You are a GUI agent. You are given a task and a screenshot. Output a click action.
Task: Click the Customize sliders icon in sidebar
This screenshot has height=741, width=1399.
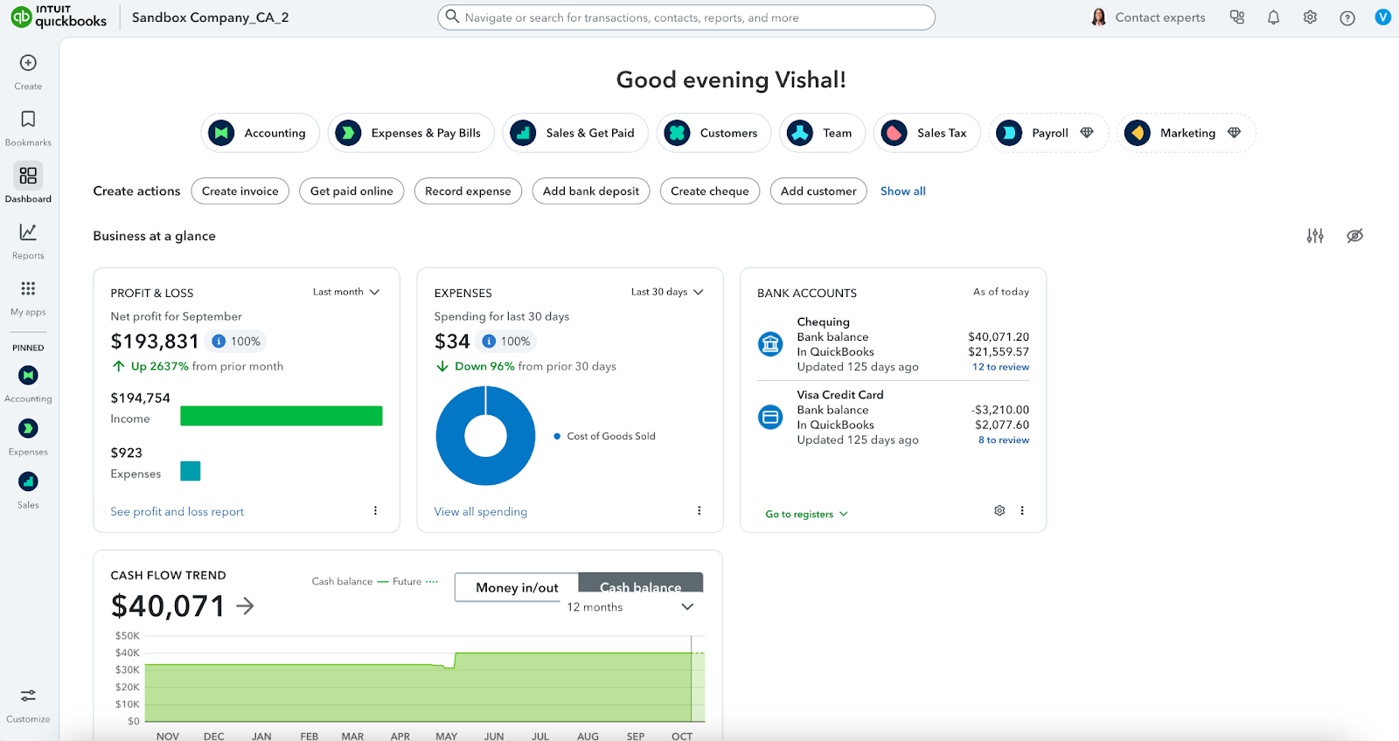pyautogui.click(x=28, y=696)
